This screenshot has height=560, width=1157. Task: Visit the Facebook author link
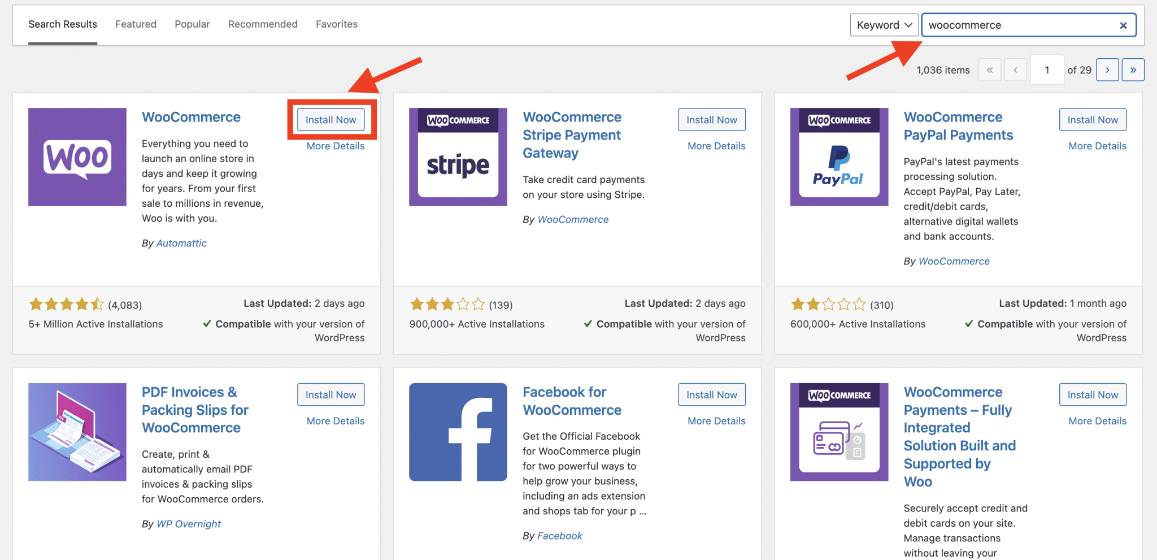pos(559,536)
